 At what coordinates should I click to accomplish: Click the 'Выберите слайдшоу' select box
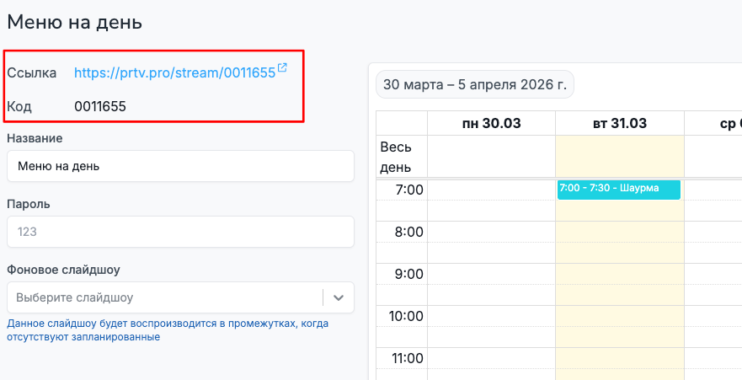(164, 297)
